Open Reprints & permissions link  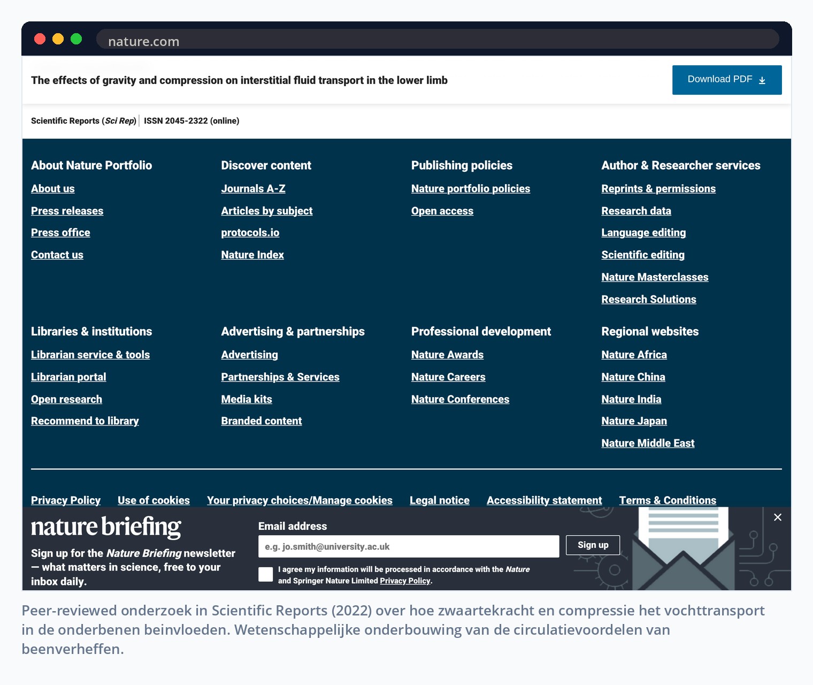point(658,188)
